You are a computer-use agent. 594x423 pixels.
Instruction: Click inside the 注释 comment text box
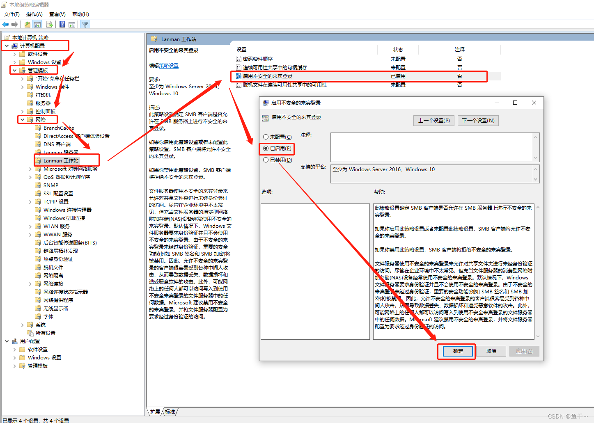tap(431, 147)
